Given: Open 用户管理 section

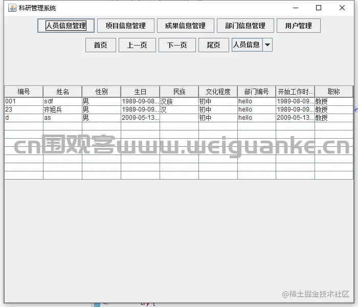Looking at the screenshot, I should (298, 26).
